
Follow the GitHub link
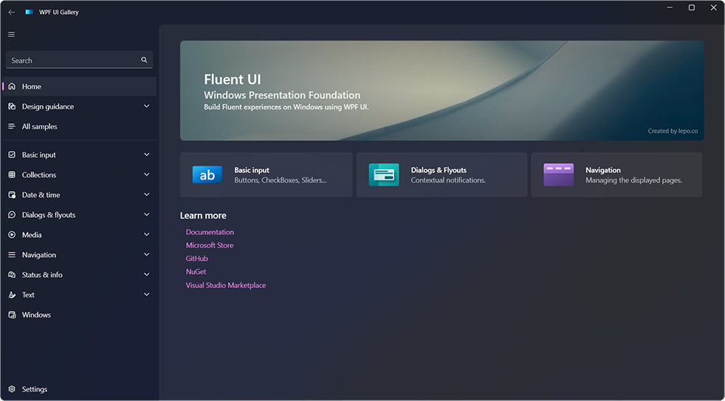pos(197,258)
